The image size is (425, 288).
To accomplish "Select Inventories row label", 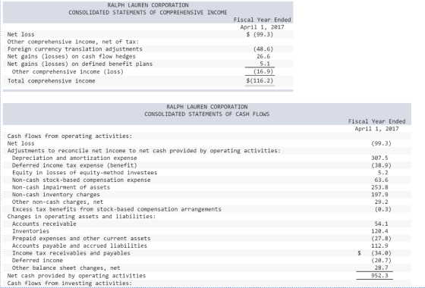I will [30, 231].
